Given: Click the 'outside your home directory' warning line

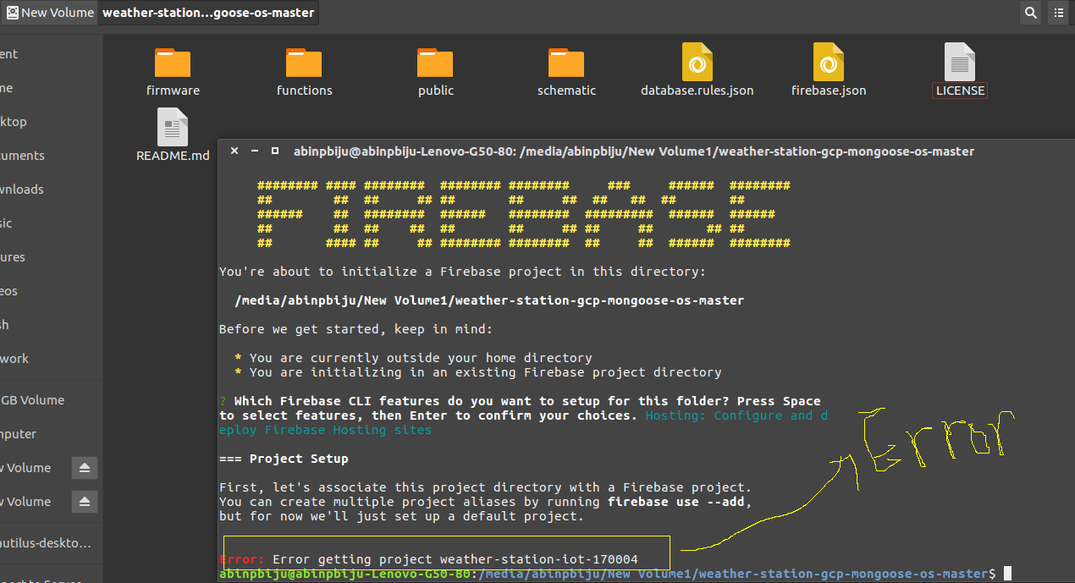Looking at the screenshot, I should 413,358.
